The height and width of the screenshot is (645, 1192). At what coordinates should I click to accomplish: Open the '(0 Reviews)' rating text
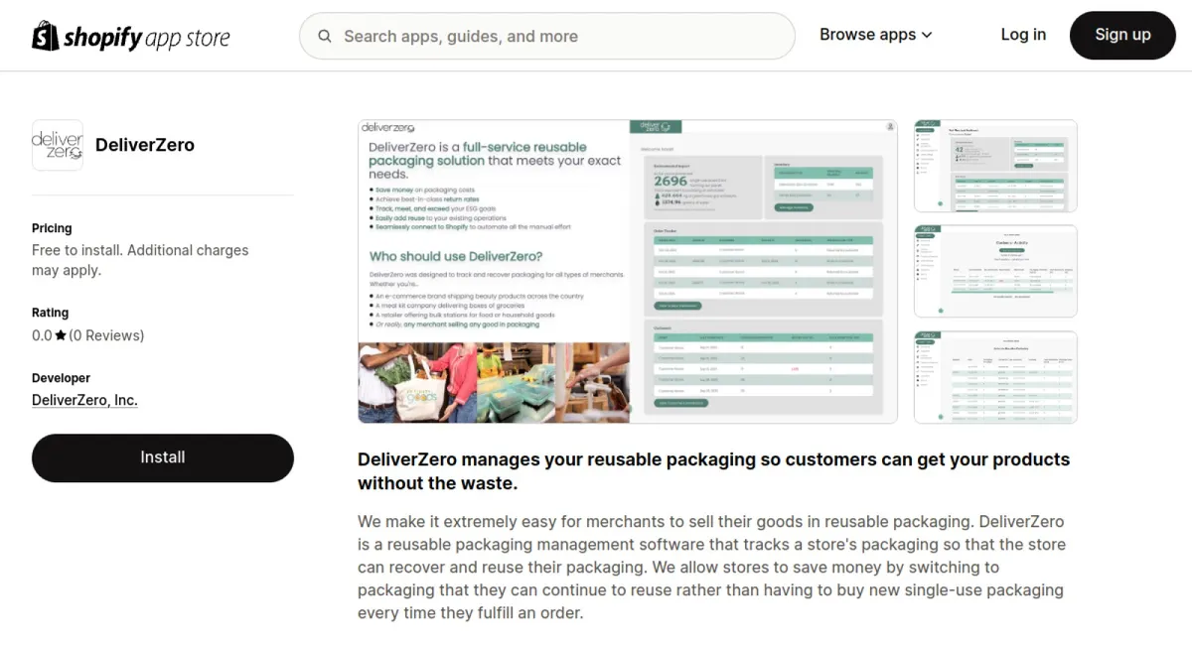tap(106, 335)
